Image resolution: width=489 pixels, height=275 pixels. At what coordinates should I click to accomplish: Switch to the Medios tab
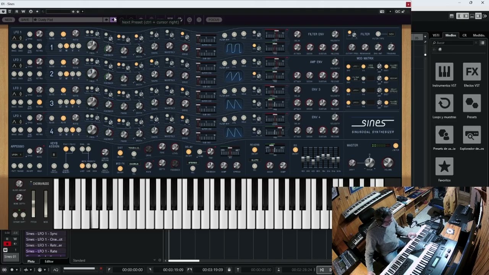pos(451,35)
